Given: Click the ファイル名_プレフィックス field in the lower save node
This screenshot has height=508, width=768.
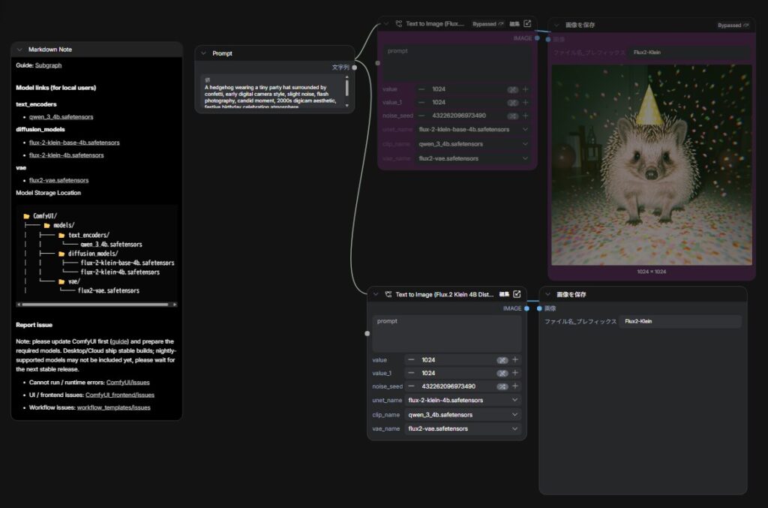Looking at the screenshot, I should click(x=679, y=321).
